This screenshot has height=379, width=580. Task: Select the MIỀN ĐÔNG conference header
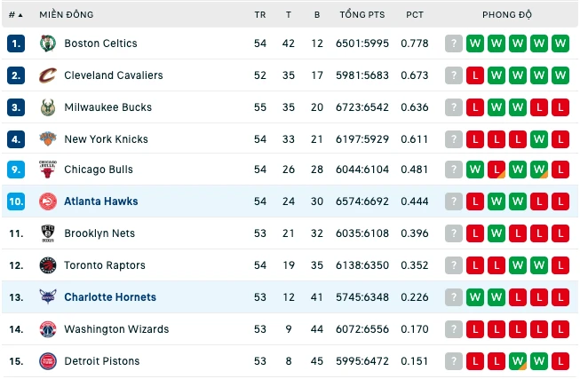67,15
